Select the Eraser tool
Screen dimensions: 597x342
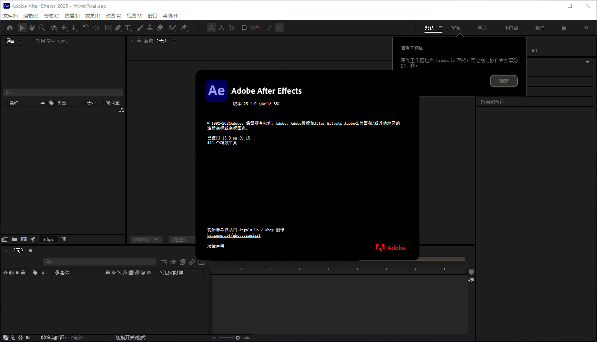click(x=160, y=28)
